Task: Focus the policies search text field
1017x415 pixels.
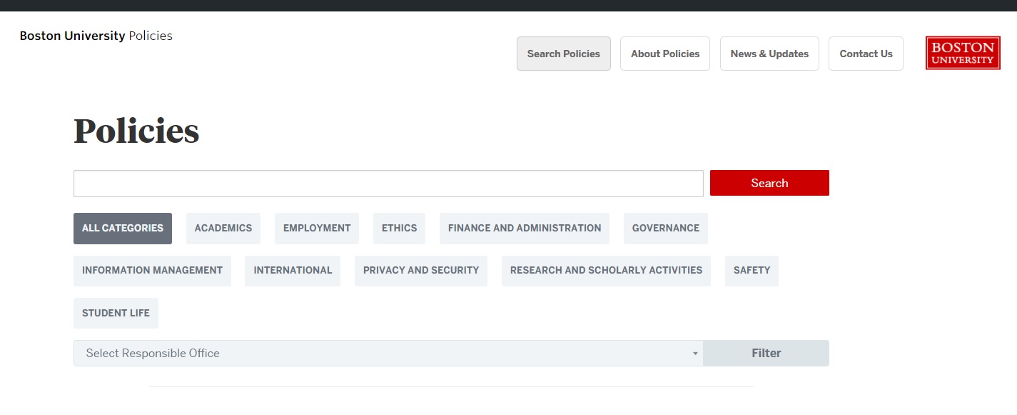Action: coord(388,184)
